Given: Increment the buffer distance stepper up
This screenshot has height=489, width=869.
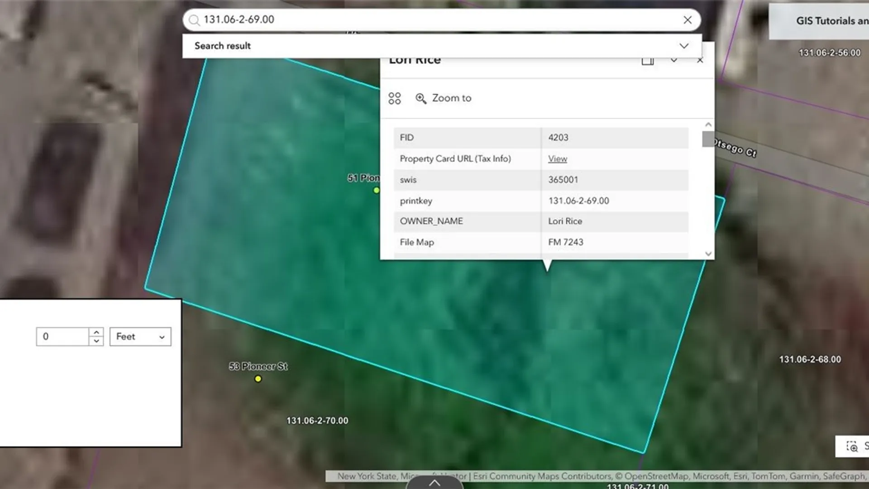Looking at the screenshot, I should pos(96,332).
